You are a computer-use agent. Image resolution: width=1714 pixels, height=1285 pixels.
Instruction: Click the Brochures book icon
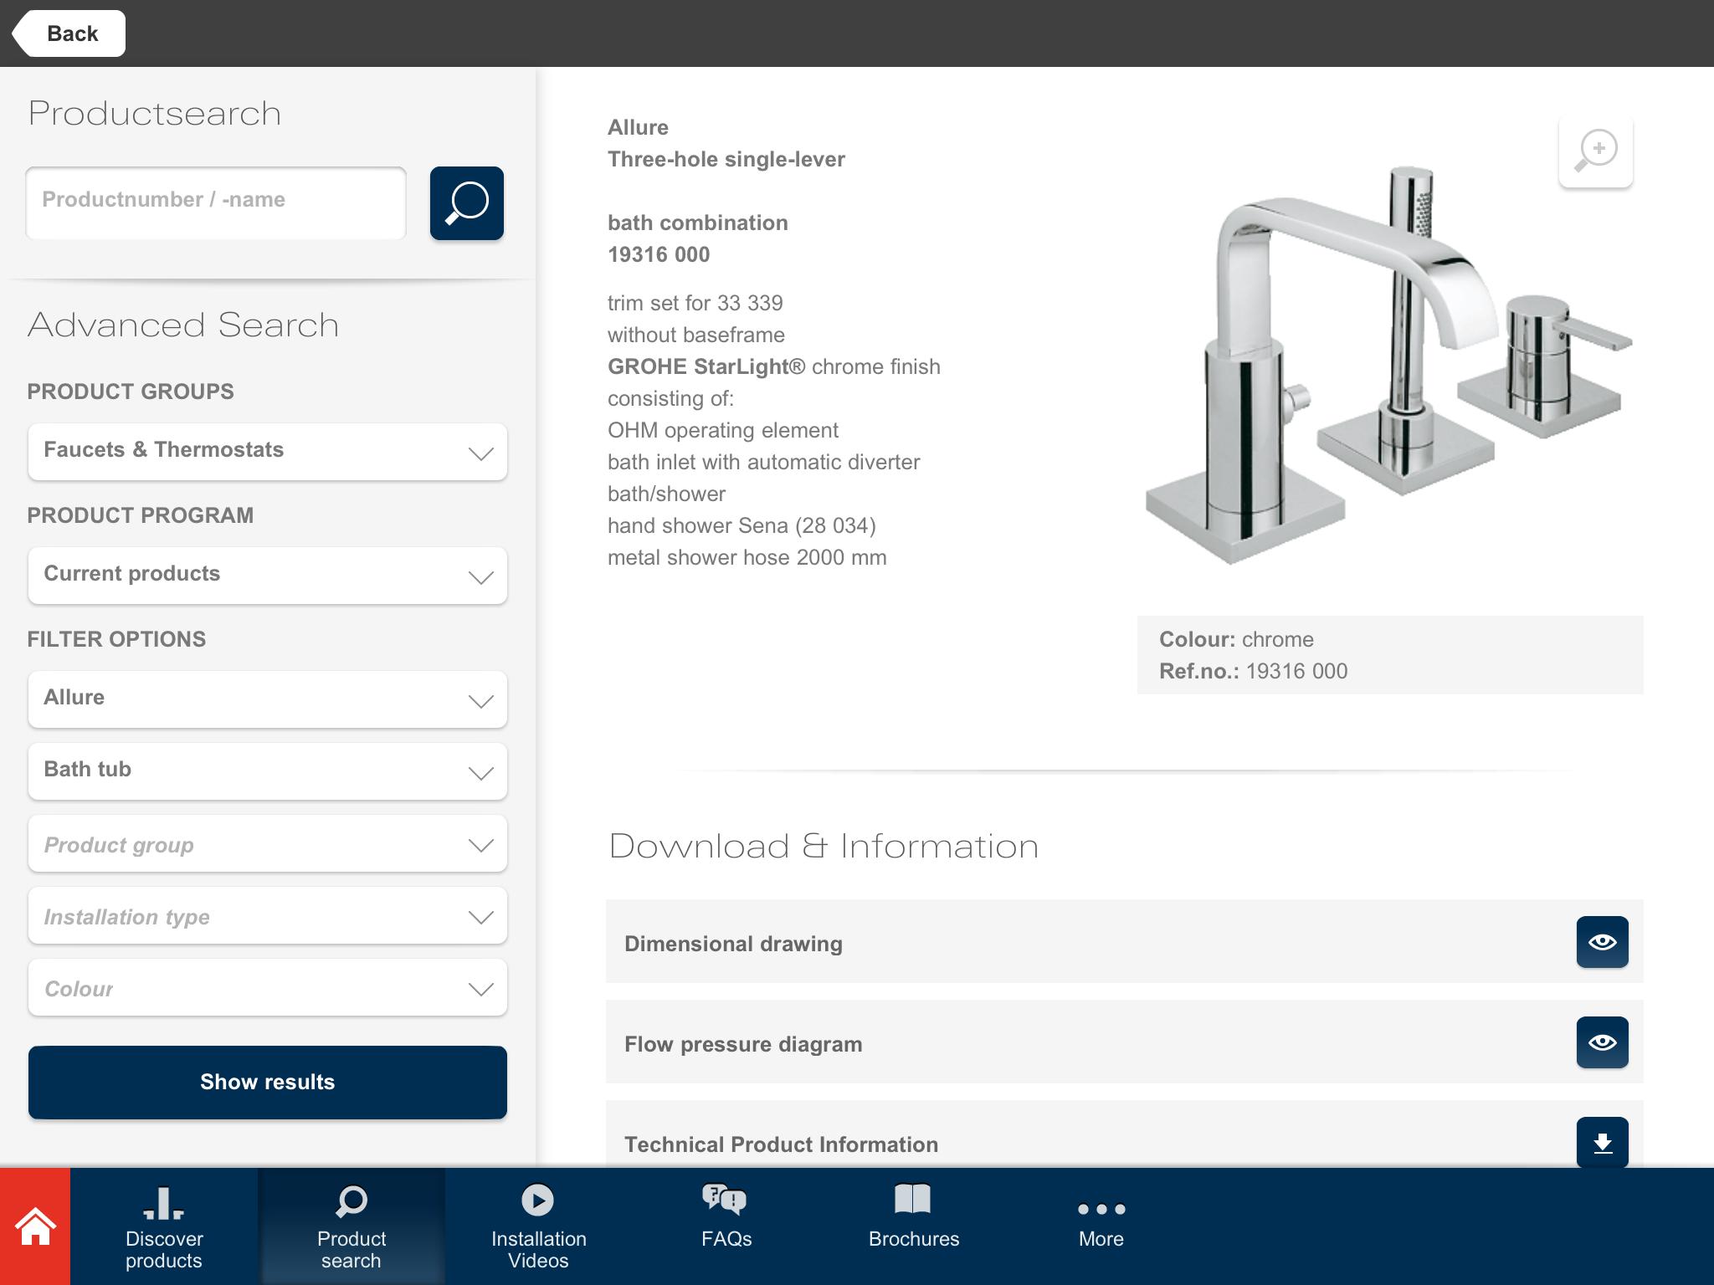coord(914,1201)
